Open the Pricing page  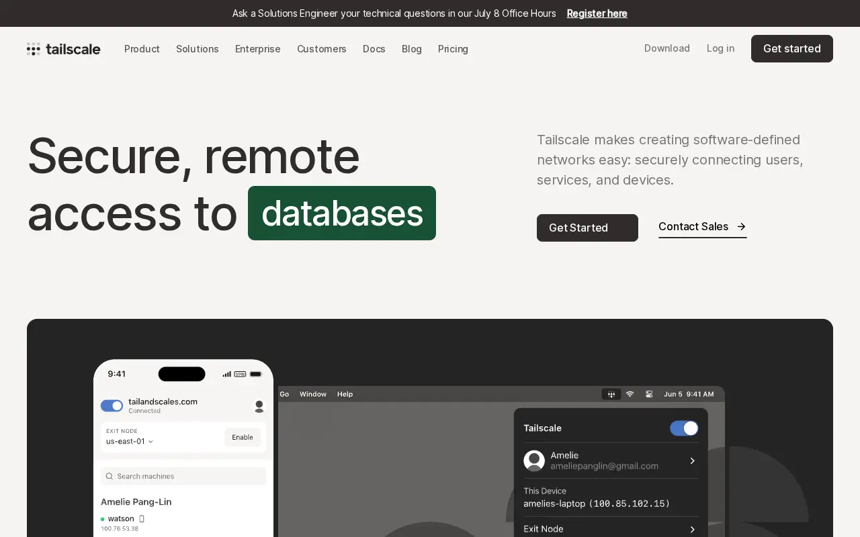pos(453,49)
